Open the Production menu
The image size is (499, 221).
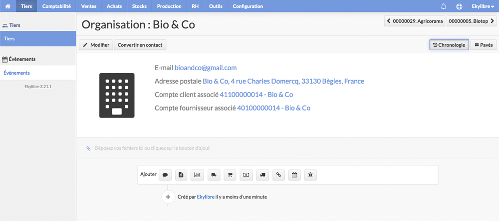169,6
